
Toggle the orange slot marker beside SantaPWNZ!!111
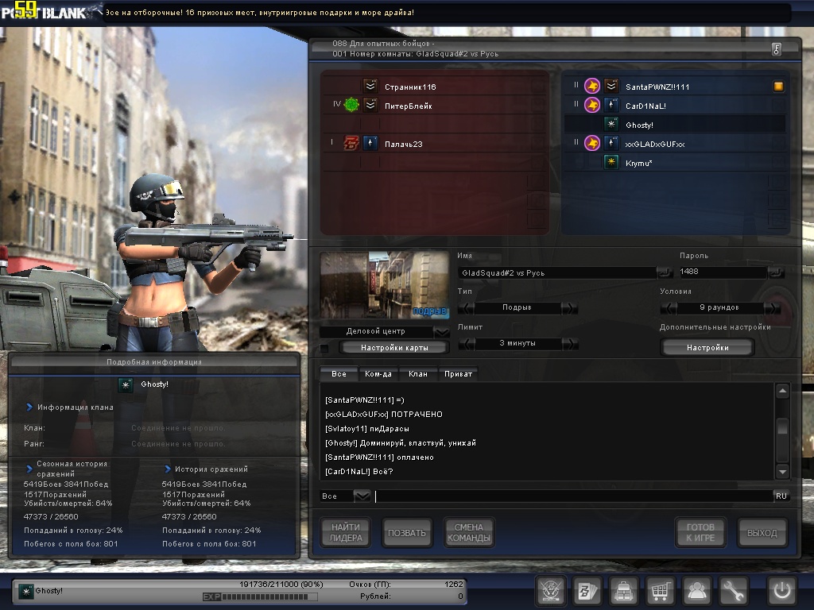click(x=778, y=87)
